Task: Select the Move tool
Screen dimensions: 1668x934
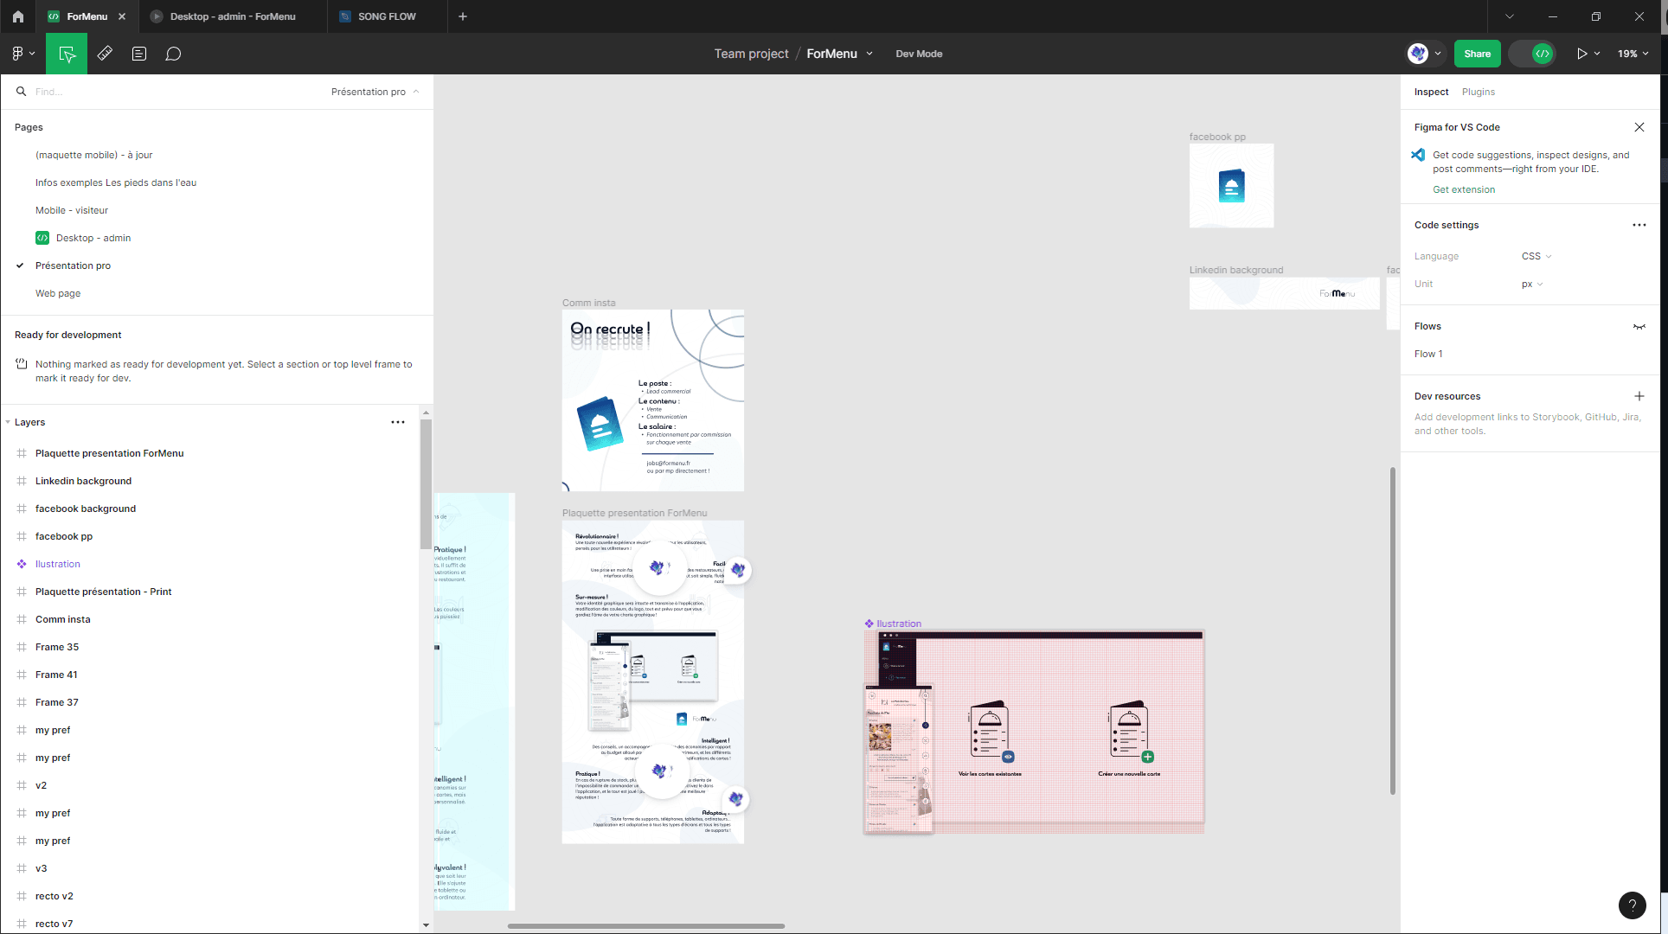Action: 67,54
